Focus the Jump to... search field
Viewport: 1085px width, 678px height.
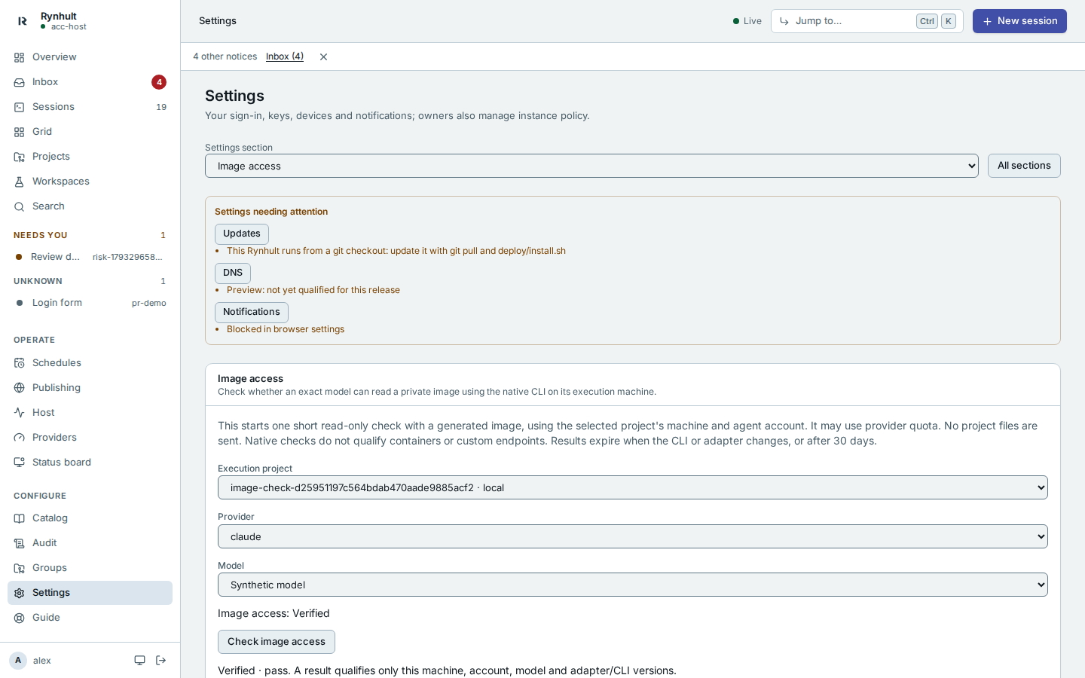[x=866, y=21]
